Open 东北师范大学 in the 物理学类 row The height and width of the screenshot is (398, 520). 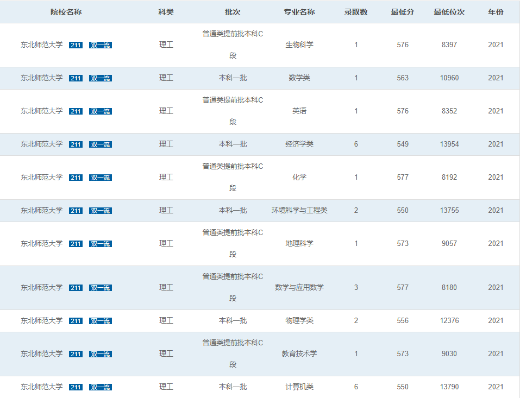coord(42,321)
